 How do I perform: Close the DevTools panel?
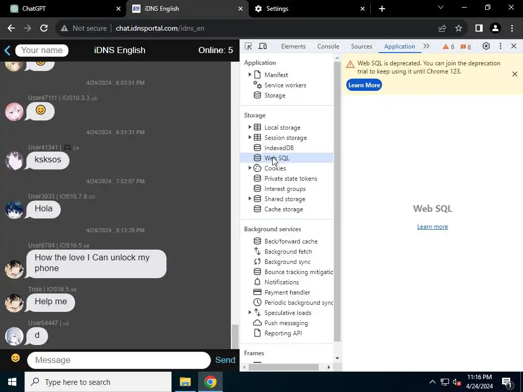click(x=514, y=46)
